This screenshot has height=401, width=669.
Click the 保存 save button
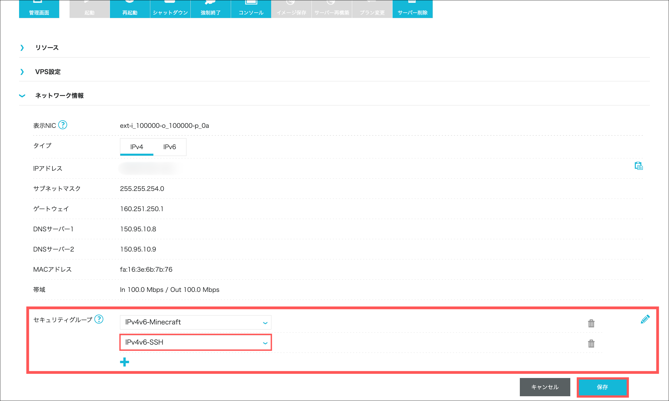pos(602,387)
